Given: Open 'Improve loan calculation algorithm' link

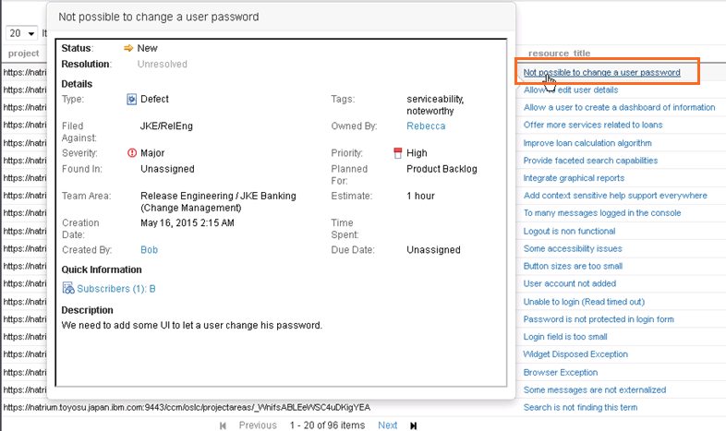Looking at the screenshot, I should pyautogui.click(x=587, y=143).
